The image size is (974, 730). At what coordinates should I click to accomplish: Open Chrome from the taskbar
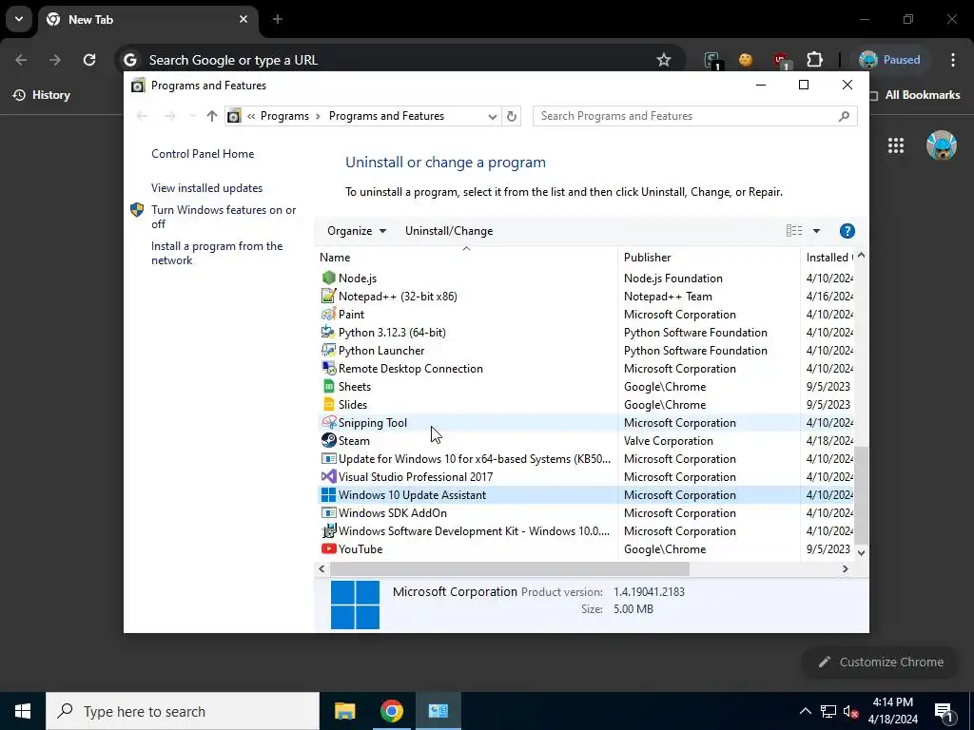point(391,711)
